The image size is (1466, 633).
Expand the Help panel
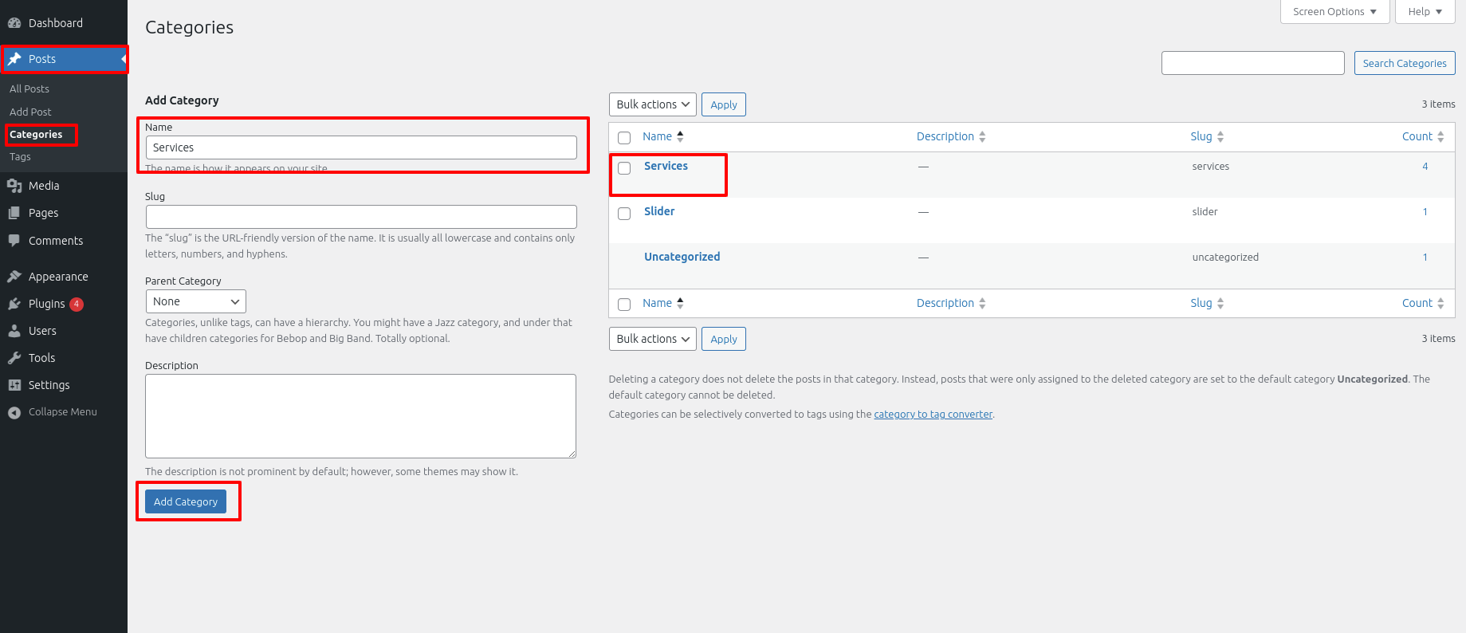[1425, 12]
